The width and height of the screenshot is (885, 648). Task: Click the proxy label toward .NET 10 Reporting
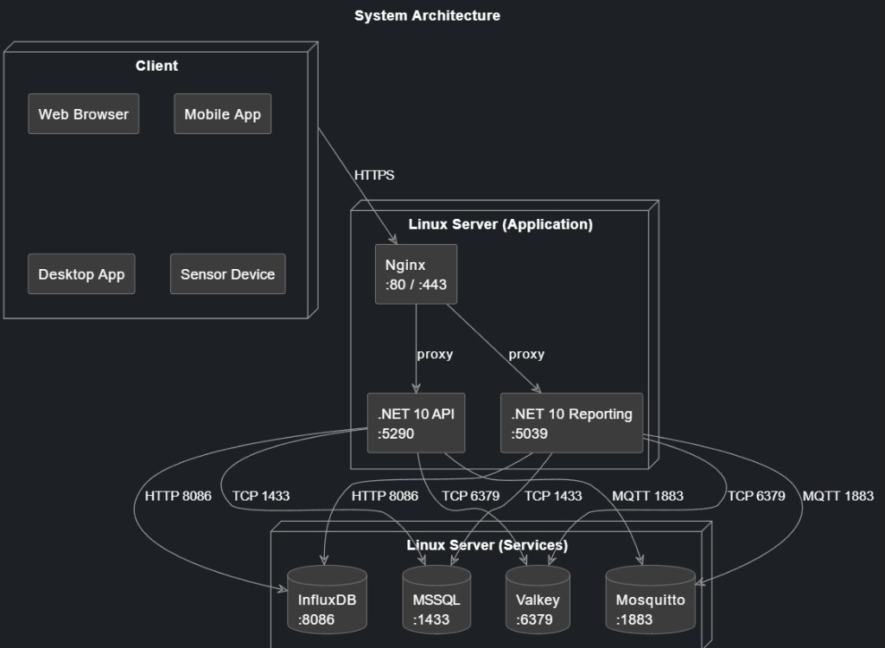[526, 354]
